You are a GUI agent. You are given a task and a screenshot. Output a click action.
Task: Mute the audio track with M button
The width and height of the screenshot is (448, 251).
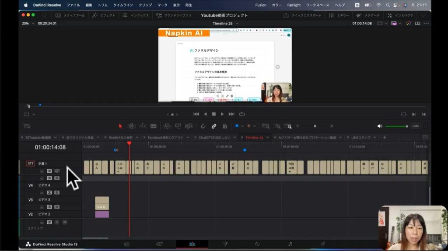(x=64, y=222)
